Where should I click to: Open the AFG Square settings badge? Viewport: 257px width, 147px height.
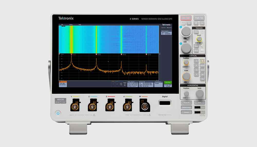click(x=133, y=84)
